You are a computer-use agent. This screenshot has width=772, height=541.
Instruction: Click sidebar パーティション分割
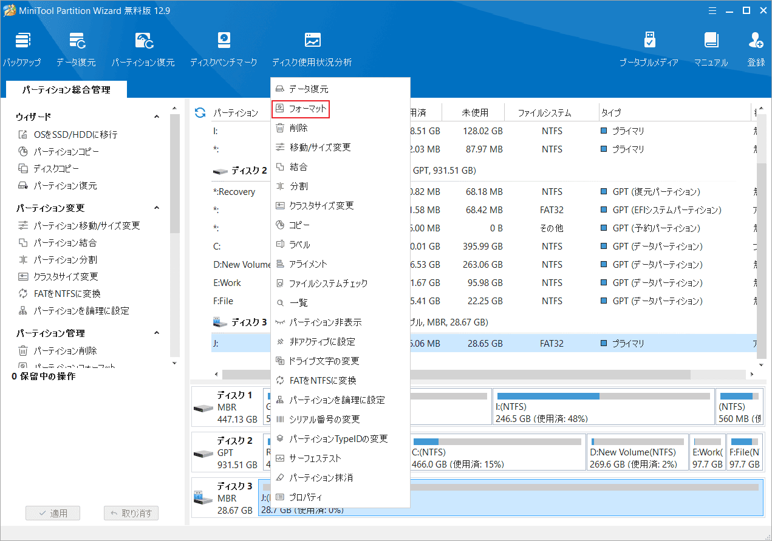[x=58, y=260]
